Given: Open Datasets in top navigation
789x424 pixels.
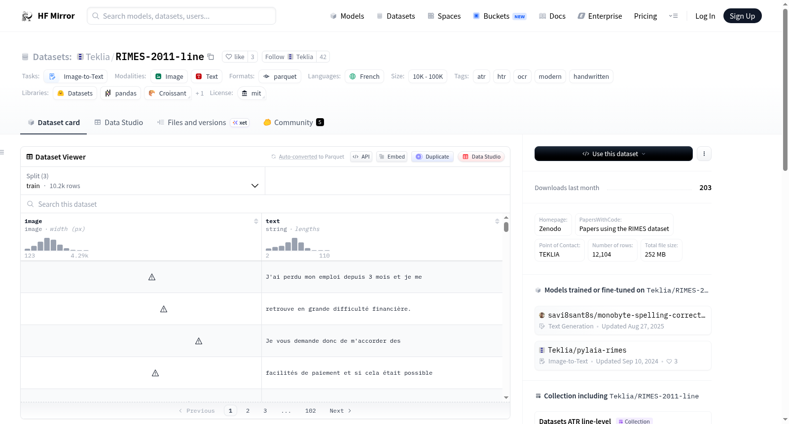Looking at the screenshot, I should 395,16.
